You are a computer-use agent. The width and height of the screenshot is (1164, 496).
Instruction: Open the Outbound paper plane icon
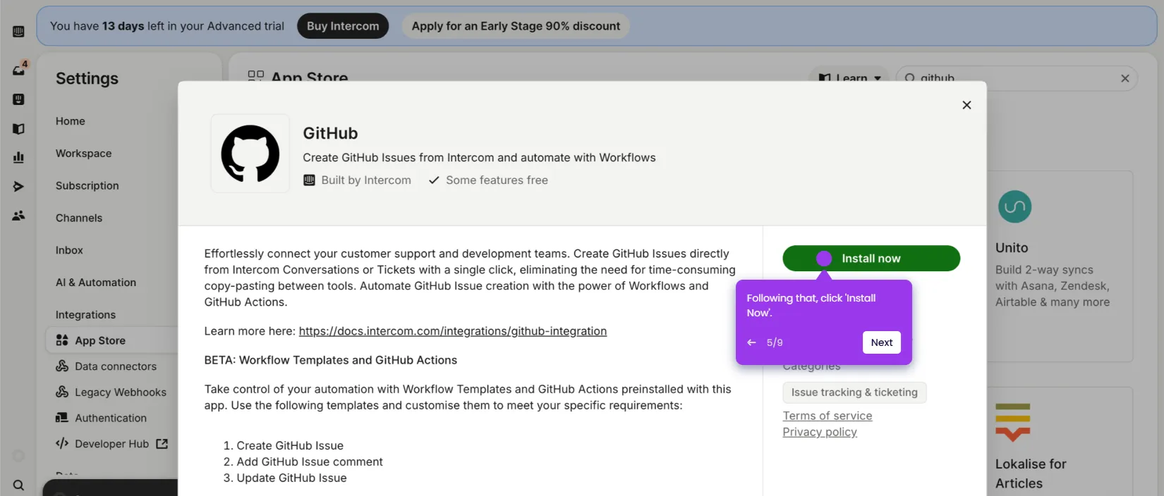coord(18,186)
